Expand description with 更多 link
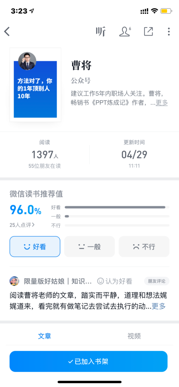Viewport: 179px width, 387px height. point(162,103)
